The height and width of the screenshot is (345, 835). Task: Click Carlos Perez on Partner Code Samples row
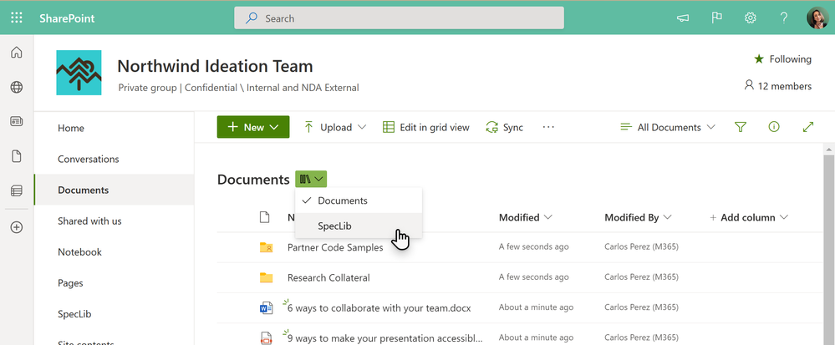coord(641,246)
